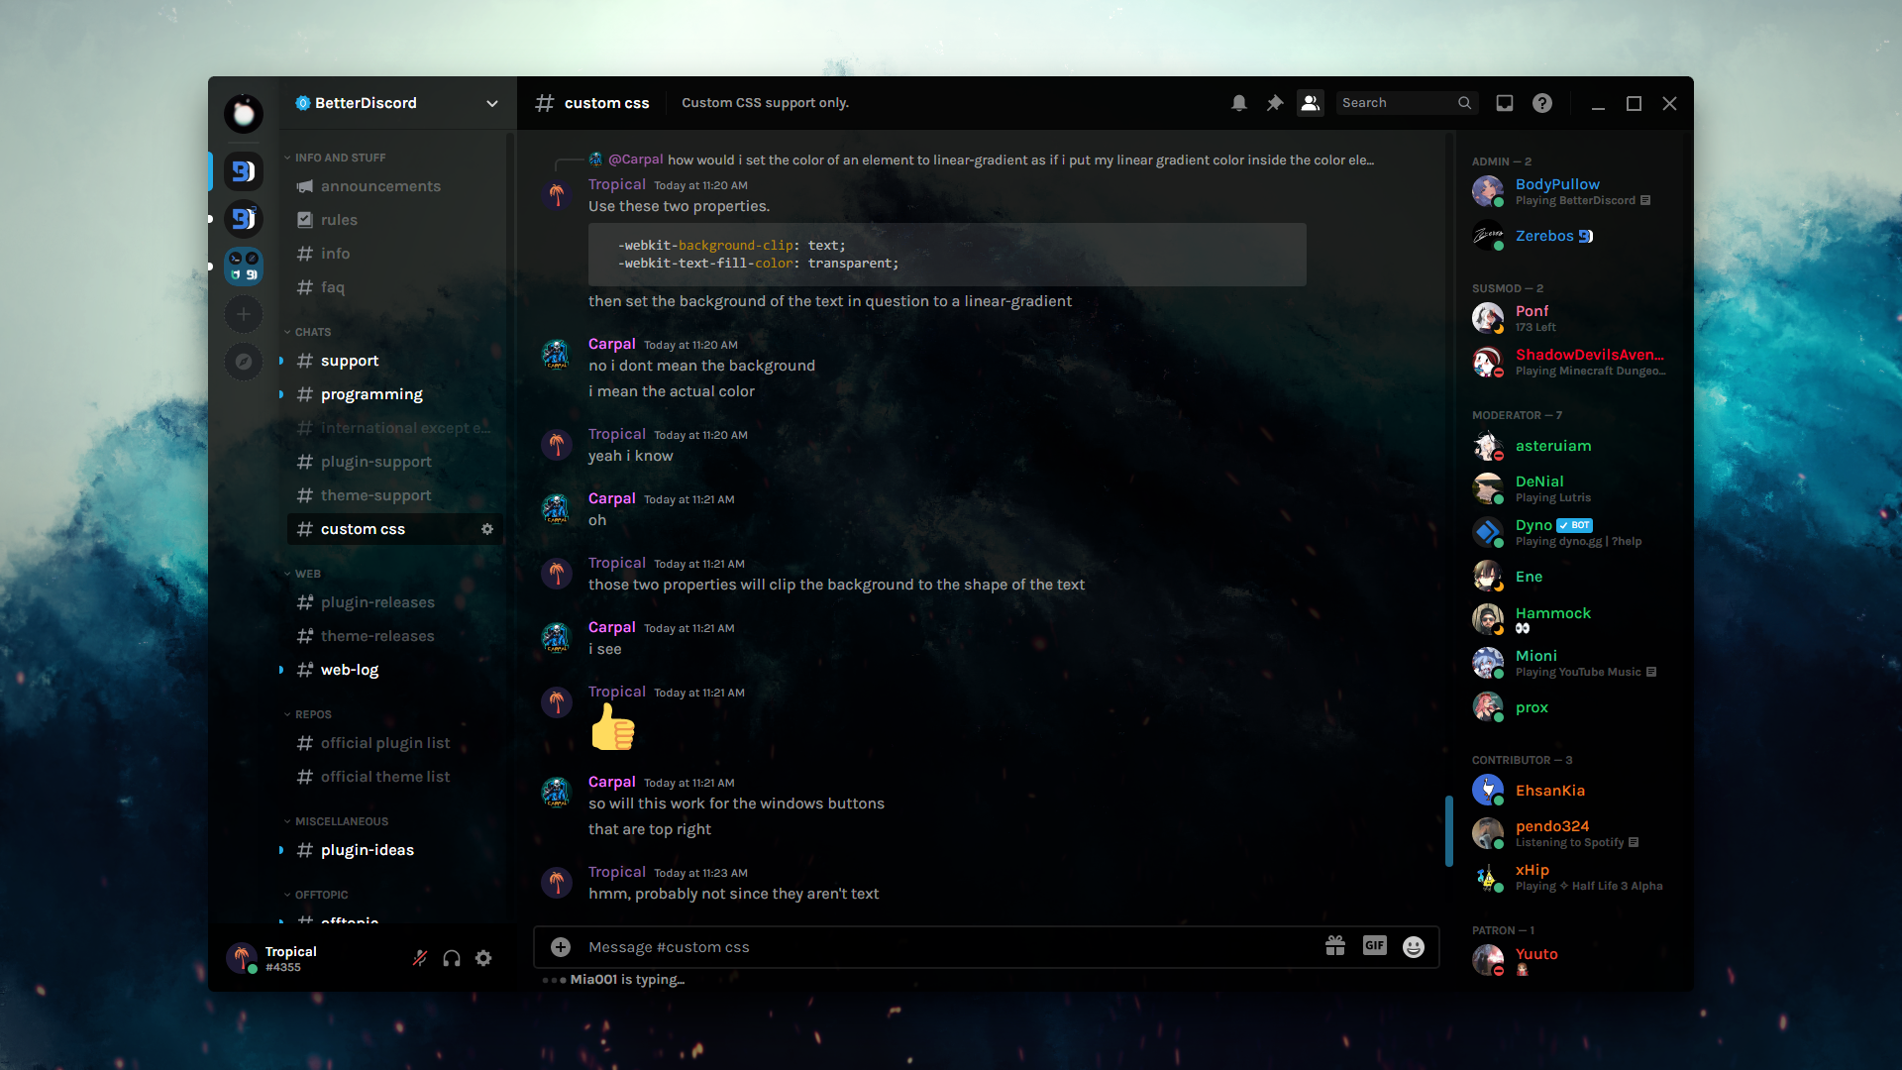Toggle headset/deafen icon in user panel

click(x=452, y=958)
